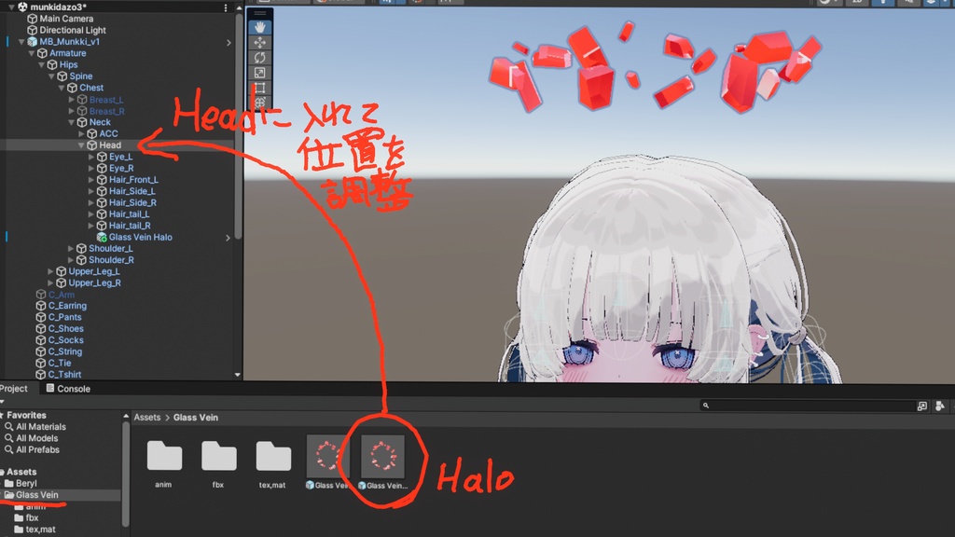Viewport: 955px width, 537px height.
Task: Toggle the scene lighting button
Action: point(882,3)
